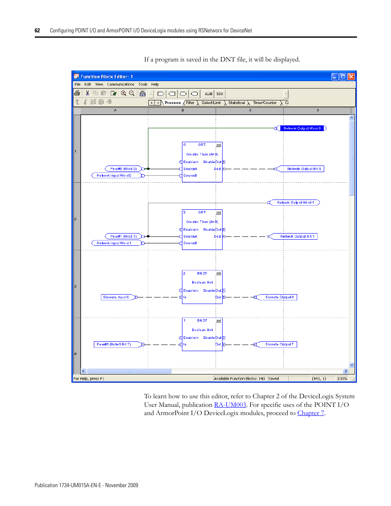Click the 100% zoom status field

coord(343,379)
